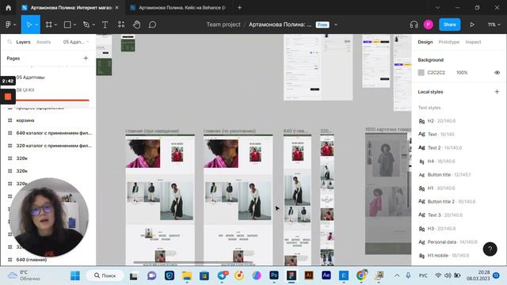Open Photoshop from the taskbar
Screen dimensions: 507x285
(x=274, y=275)
